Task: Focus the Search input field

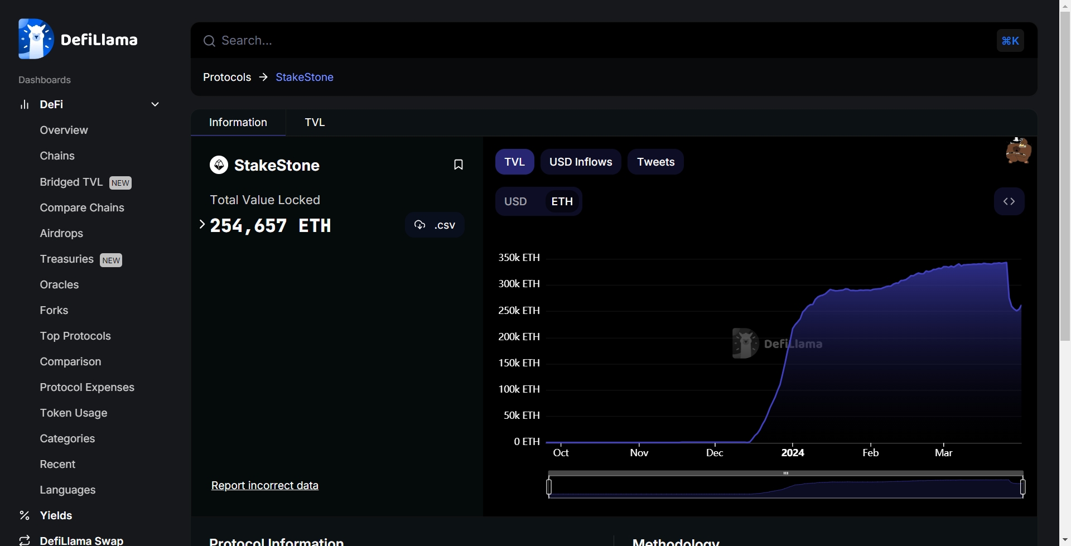Action: coord(602,41)
